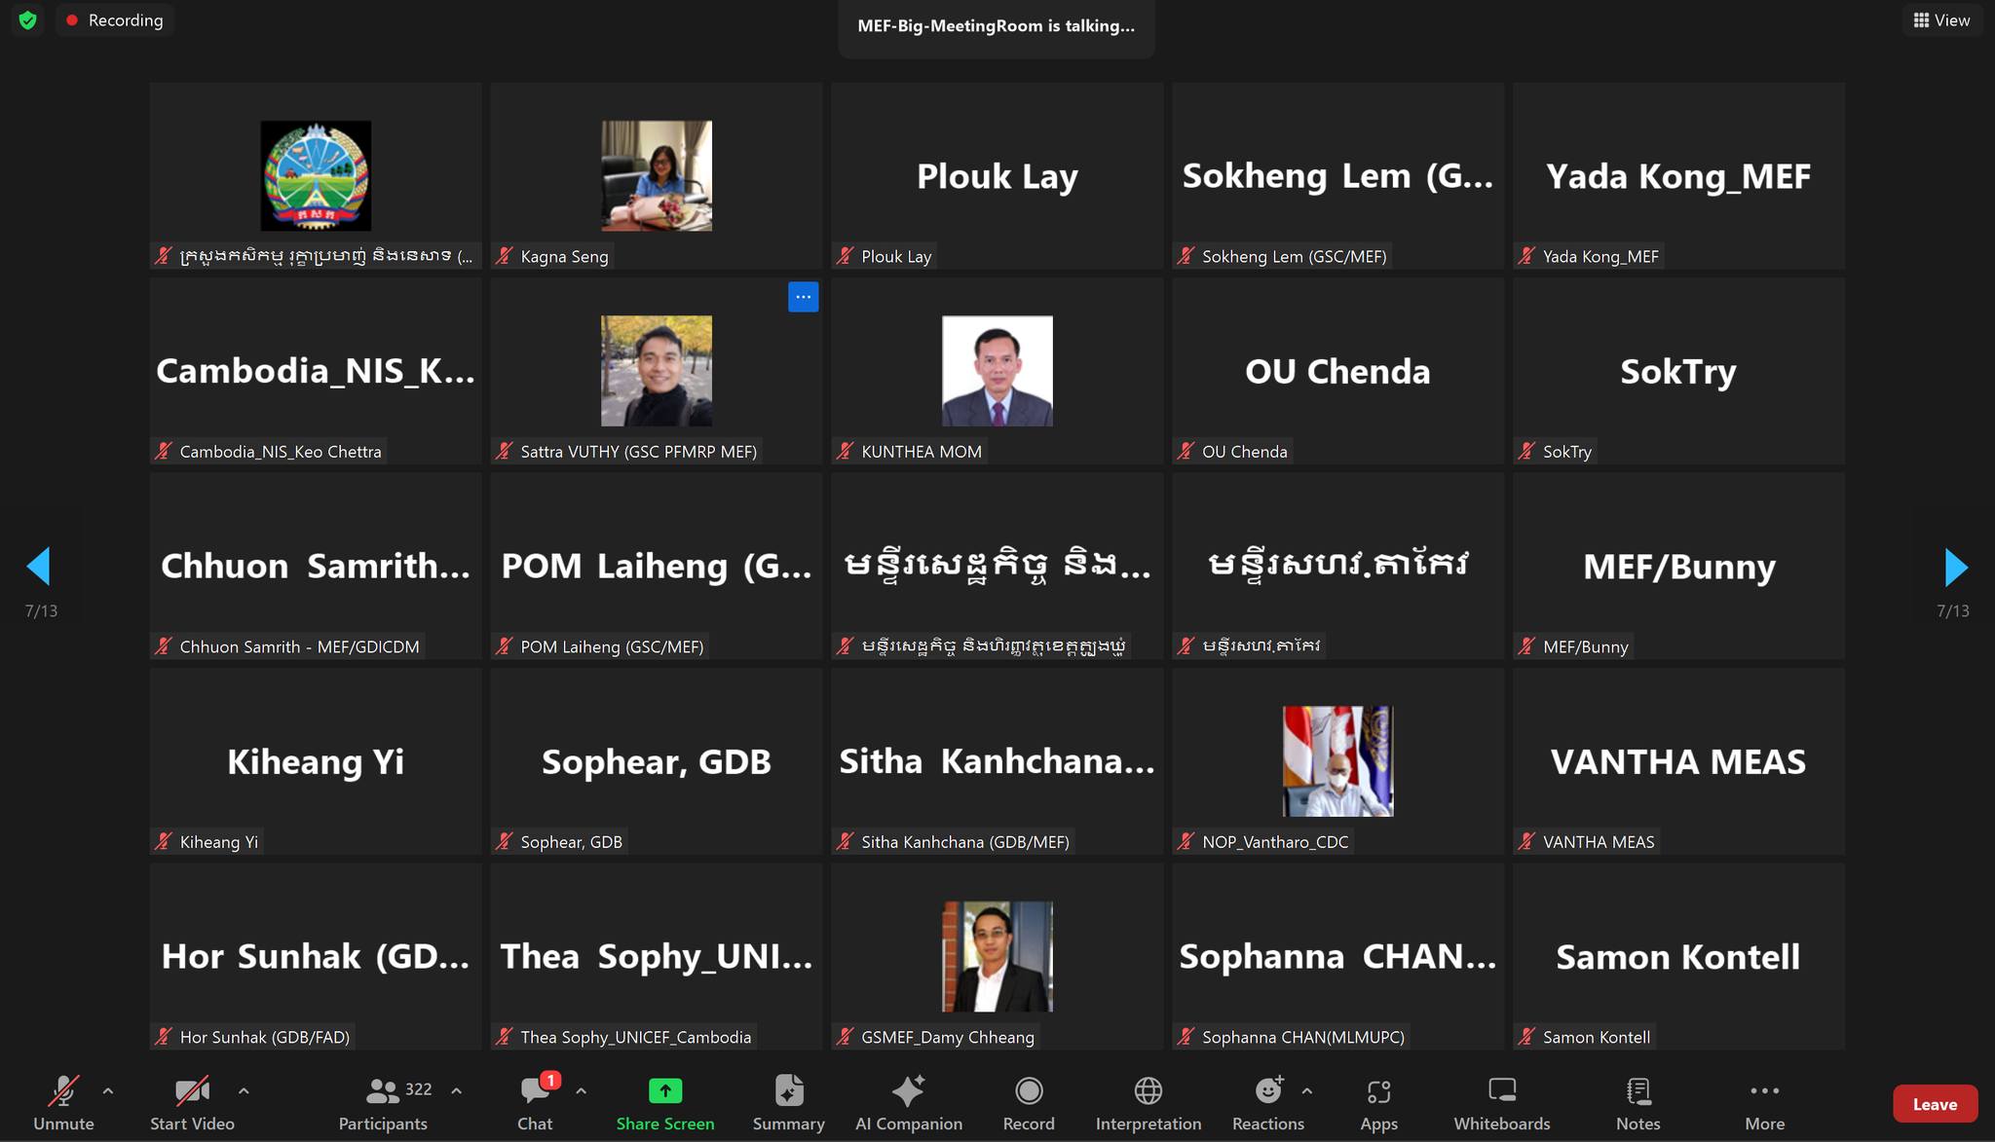Click the red Leave button
Screen dimensions: 1995x1142
pyautogui.click(x=1935, y=1104)
